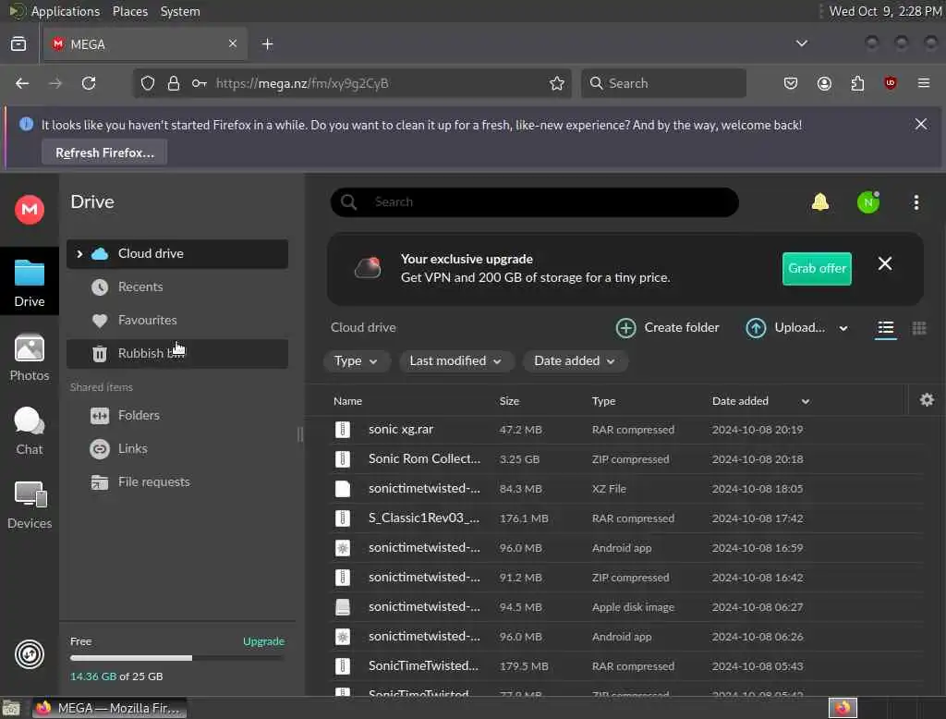The height and width of the screenshot is (719, 946).
Task: Go back to previous page
Action: tap(22, 83)
